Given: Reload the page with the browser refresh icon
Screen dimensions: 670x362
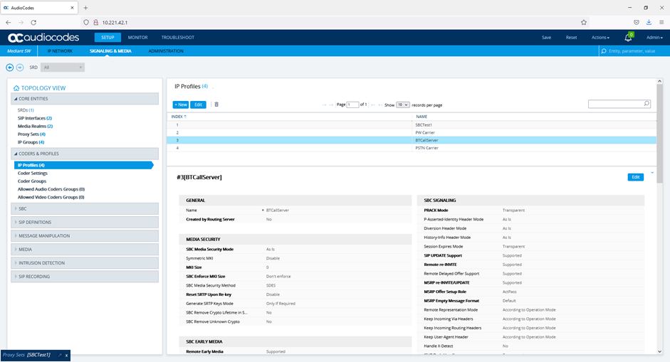Looking at the screenshot, I should (33, 22).
